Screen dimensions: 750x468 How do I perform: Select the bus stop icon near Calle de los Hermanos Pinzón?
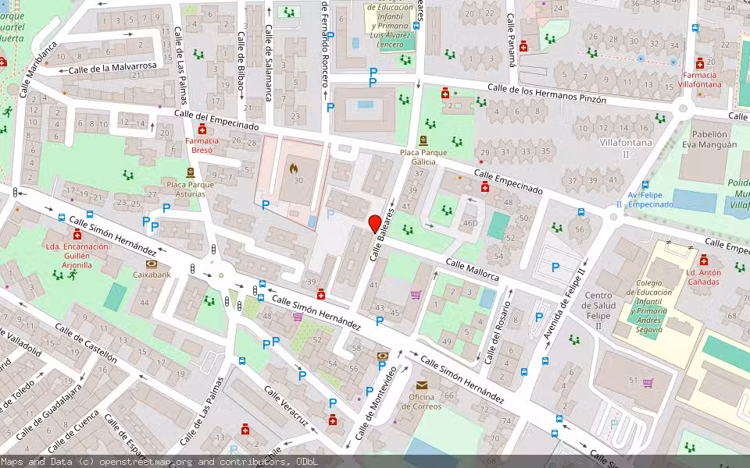click(695, 28)
